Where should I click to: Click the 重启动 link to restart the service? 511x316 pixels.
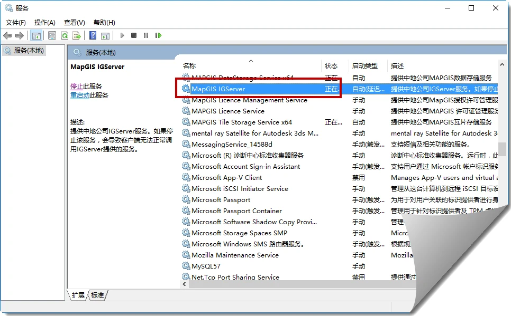point(80,95)
